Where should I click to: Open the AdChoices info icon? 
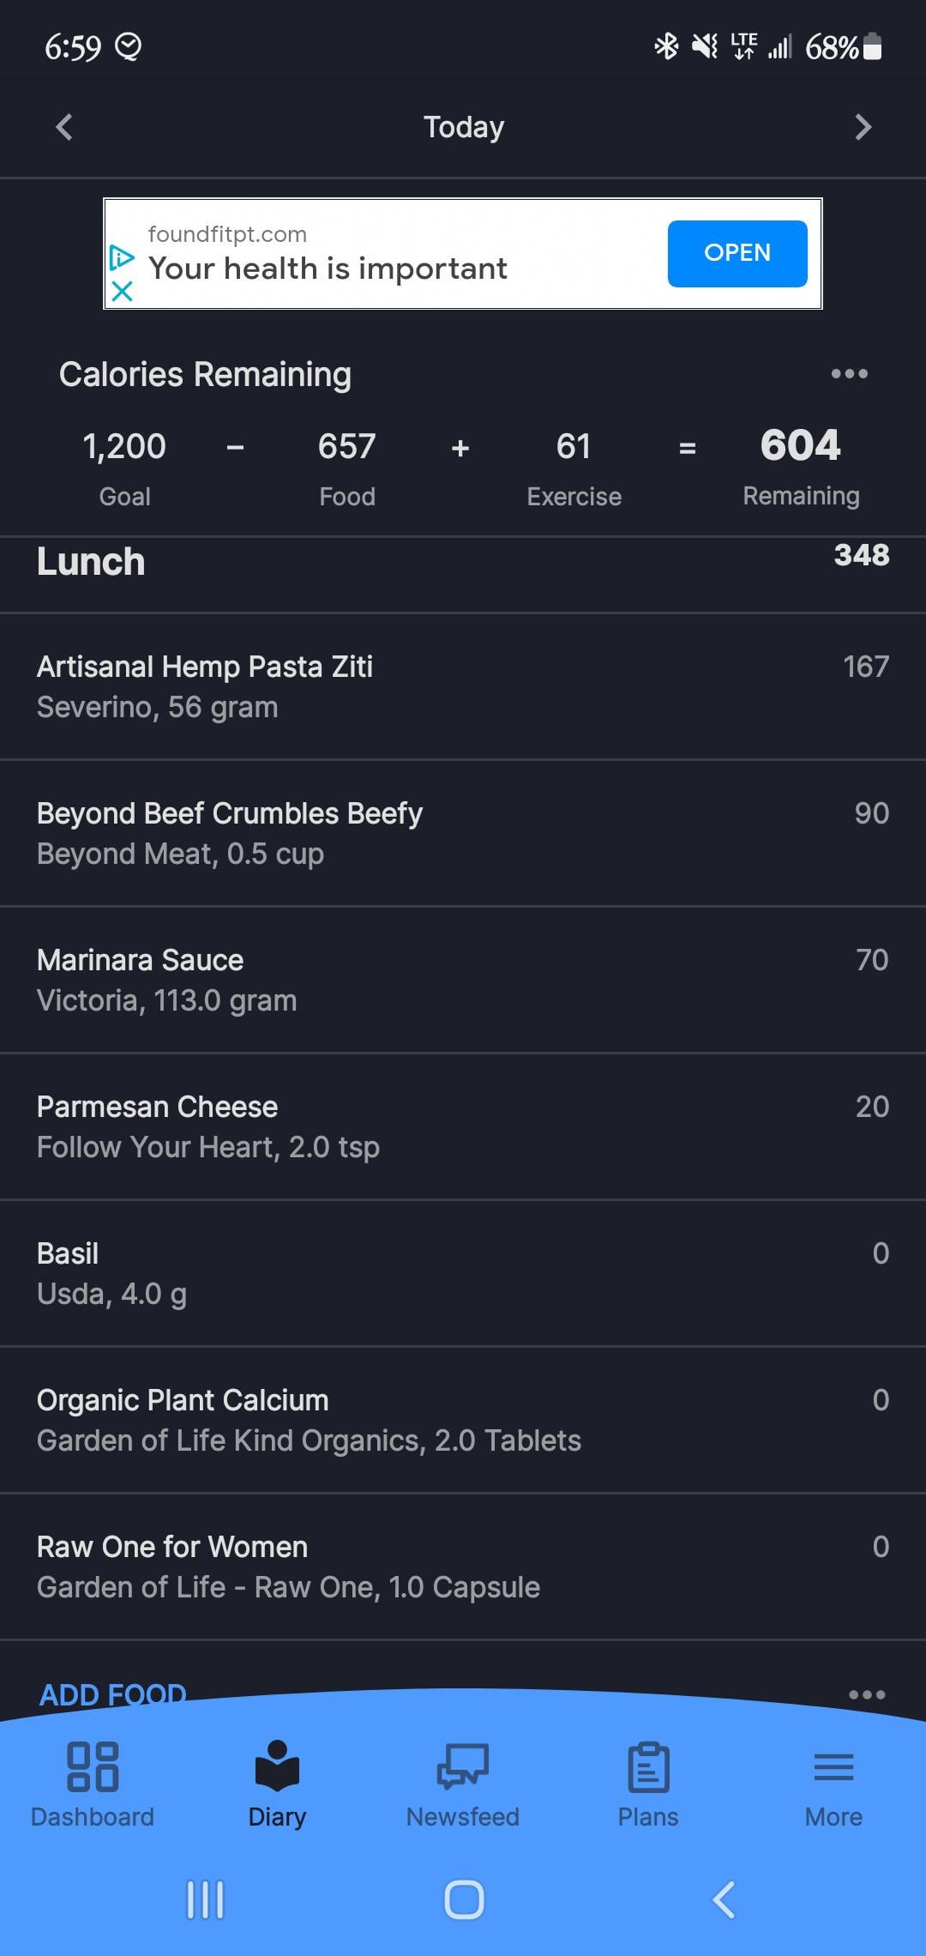coord(123,257)
